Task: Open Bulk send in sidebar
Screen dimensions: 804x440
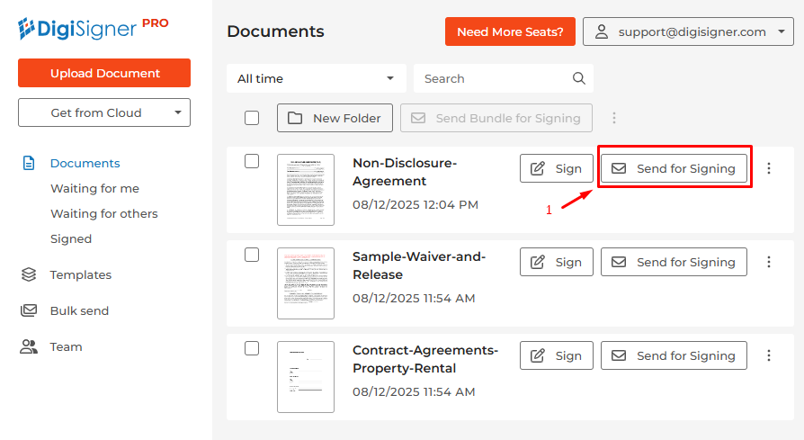Action: click(x=79, y=310)
